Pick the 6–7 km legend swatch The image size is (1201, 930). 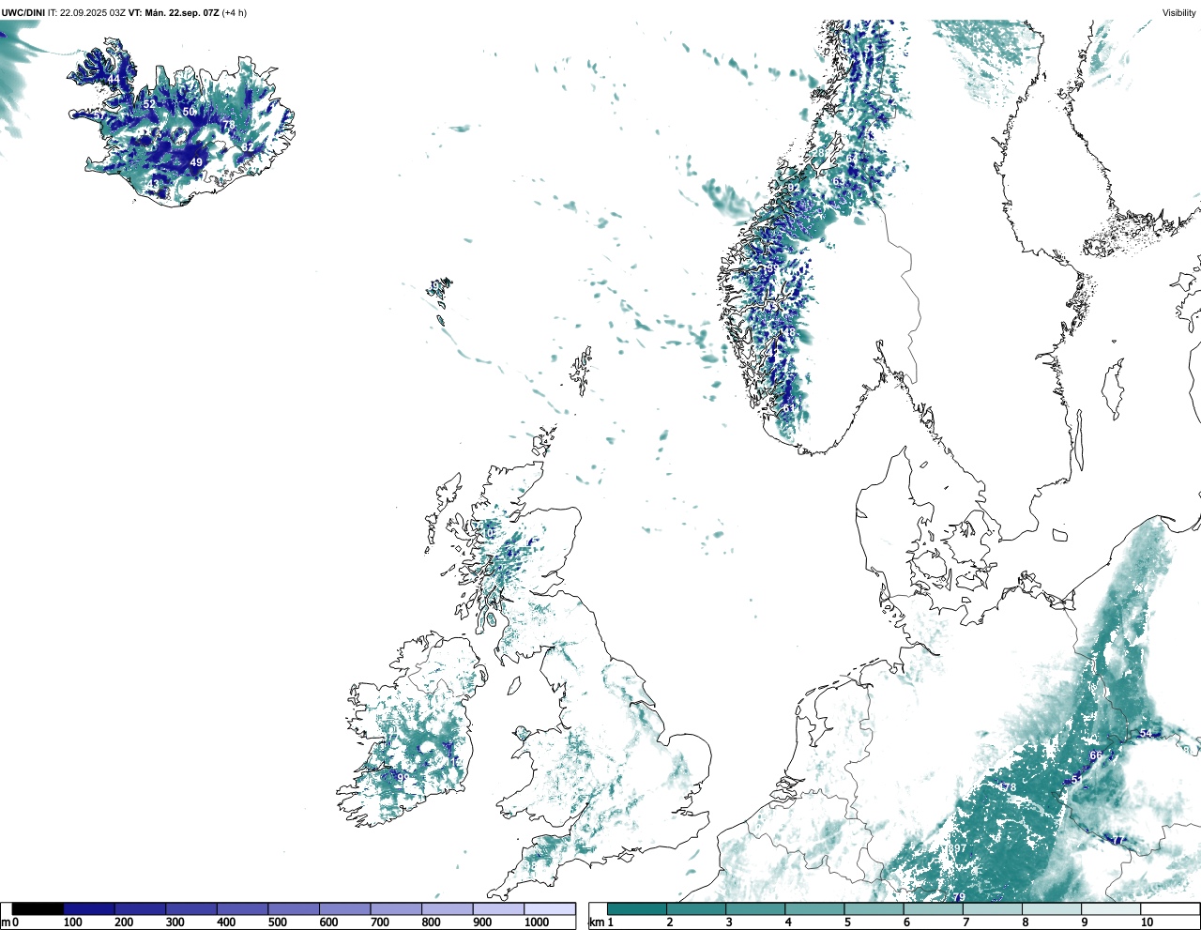(x=933, y=909)
